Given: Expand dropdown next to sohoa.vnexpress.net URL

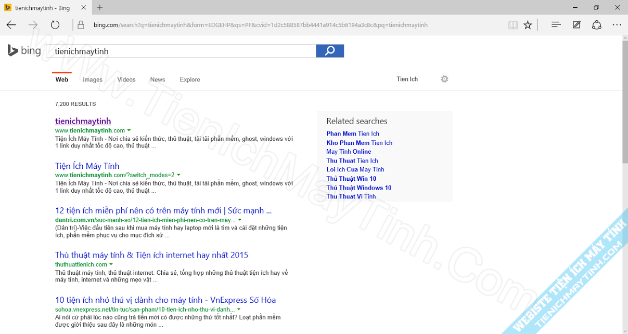Looking at the screenshot, I should [238, 309].
